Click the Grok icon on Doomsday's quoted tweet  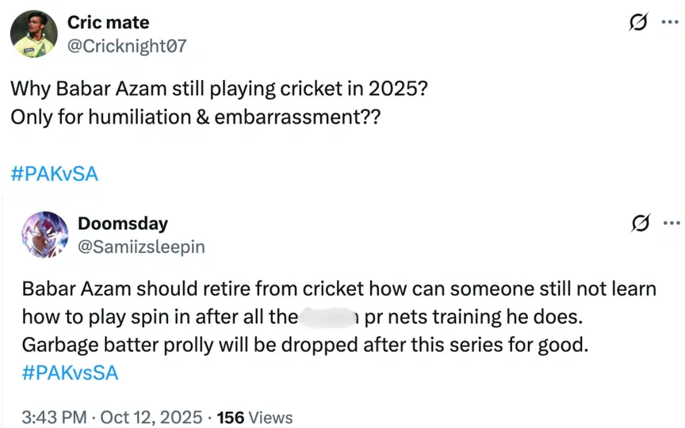click(636, 223)
